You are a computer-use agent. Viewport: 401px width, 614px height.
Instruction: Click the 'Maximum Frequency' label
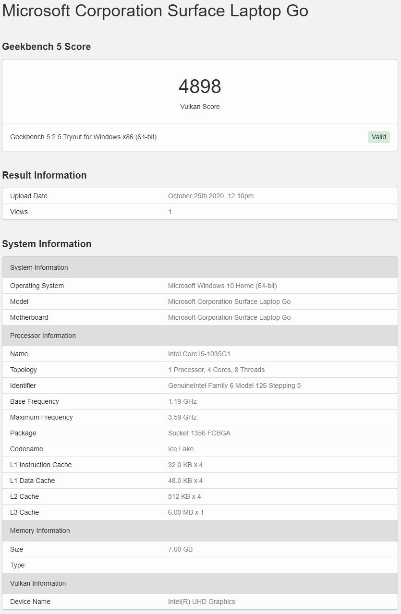coord(41,417)
